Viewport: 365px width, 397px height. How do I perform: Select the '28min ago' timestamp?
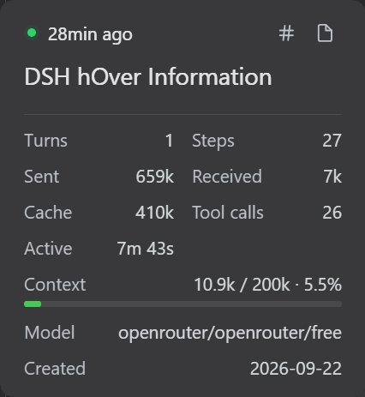click(x=90, y=34)
